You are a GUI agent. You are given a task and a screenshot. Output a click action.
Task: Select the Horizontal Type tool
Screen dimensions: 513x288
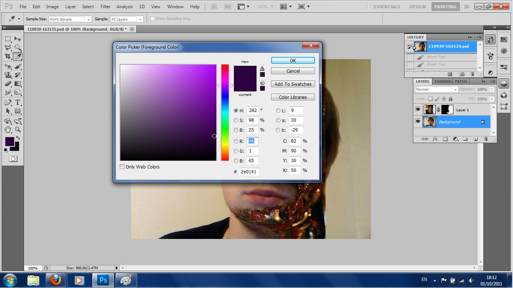pyautogui.click(x=18, y=102)
